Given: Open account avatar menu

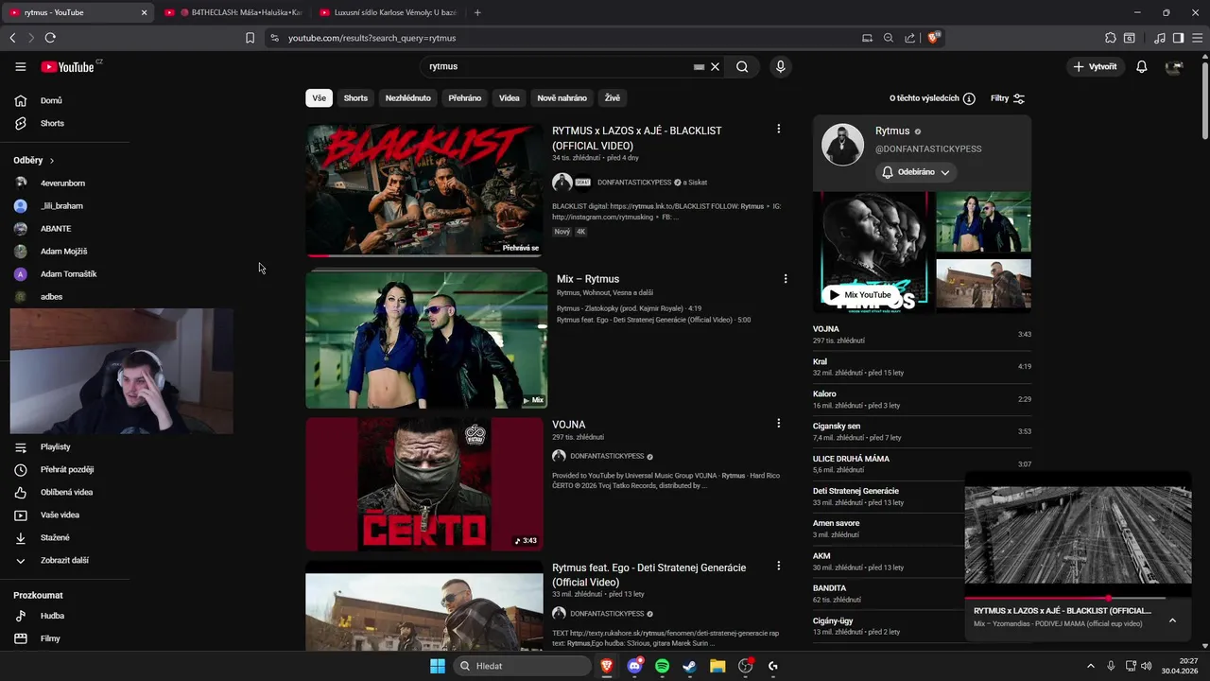Looking at the screenshot, I should (1174, 66).
